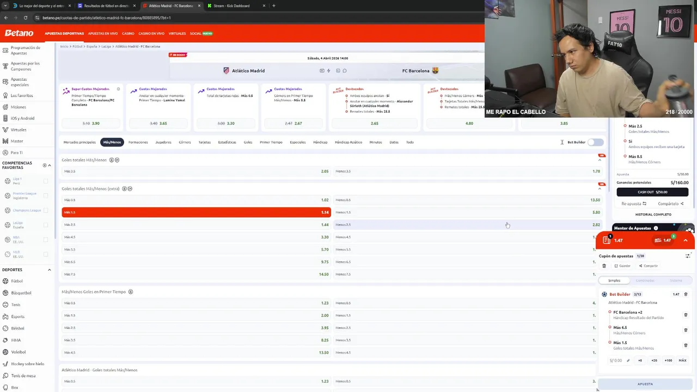This screenshot has width=697, height=392.
Task: Remove whole Bet Builder bet trash icon
Action: click(x=686, y=295)
